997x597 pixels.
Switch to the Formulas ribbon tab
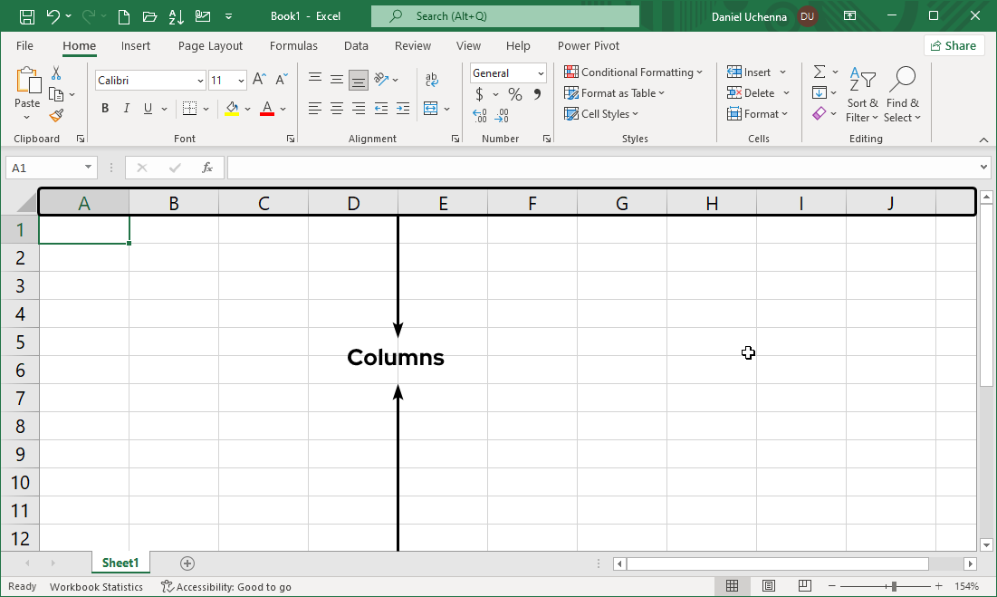(x=293, y=45)
